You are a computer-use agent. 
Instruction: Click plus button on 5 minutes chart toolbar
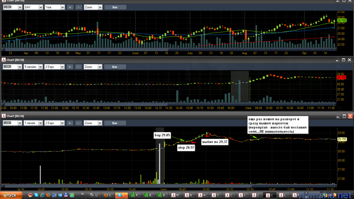pyautogui.click(x=70, y=67)
